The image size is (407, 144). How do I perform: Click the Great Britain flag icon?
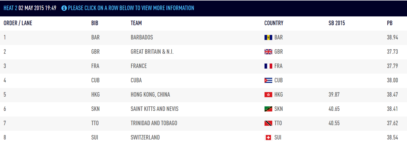[268, 52]
